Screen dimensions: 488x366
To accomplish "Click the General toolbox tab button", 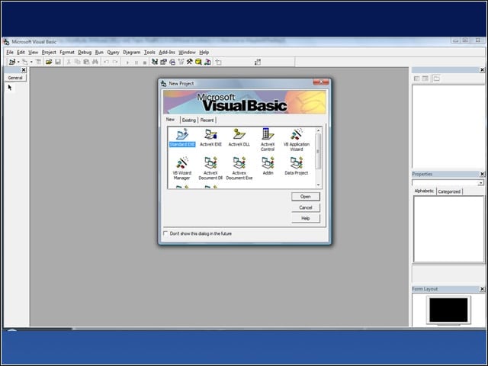I will pyautogui.click(x=15, y=78).
